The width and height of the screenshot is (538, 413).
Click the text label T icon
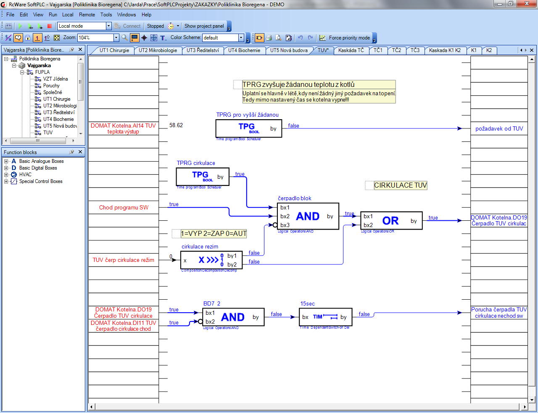[x=164, y=38]
